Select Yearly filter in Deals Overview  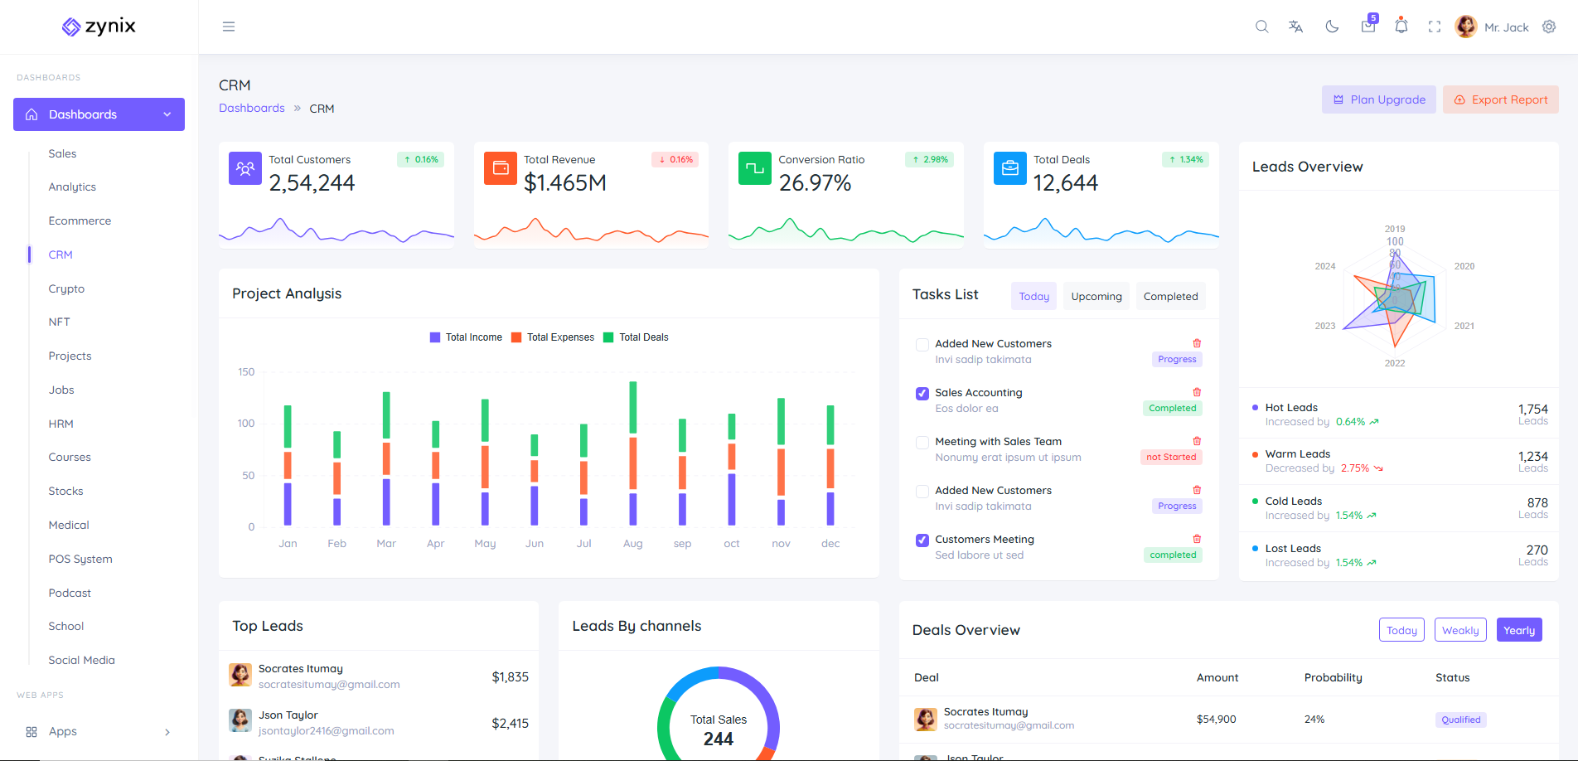click(x=1519, y=630)
